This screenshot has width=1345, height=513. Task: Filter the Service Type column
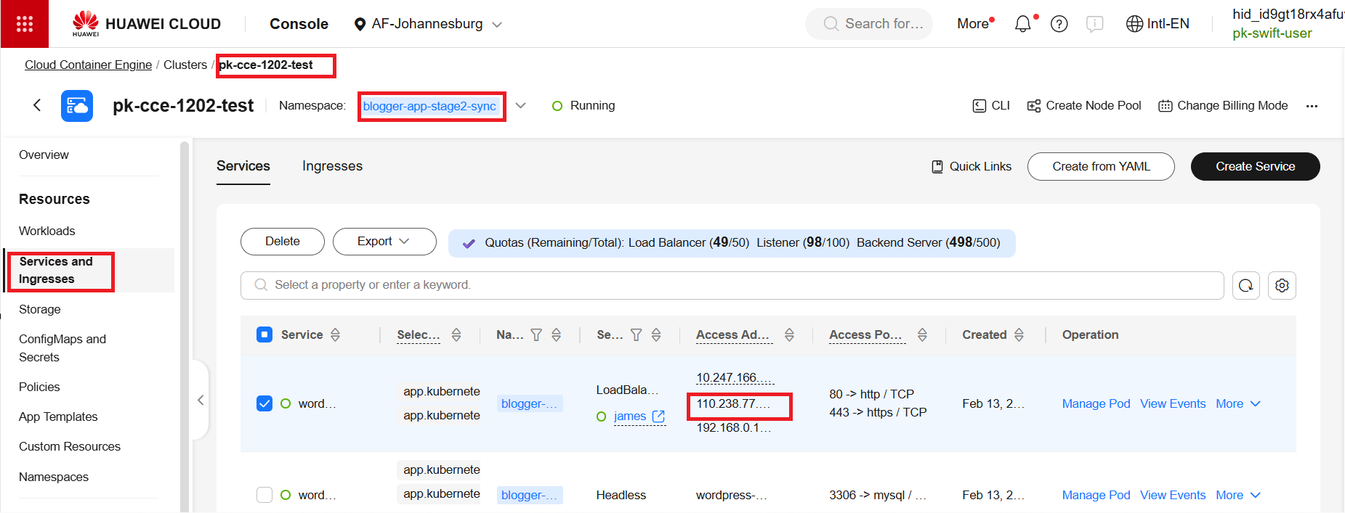tap(636, 335)
